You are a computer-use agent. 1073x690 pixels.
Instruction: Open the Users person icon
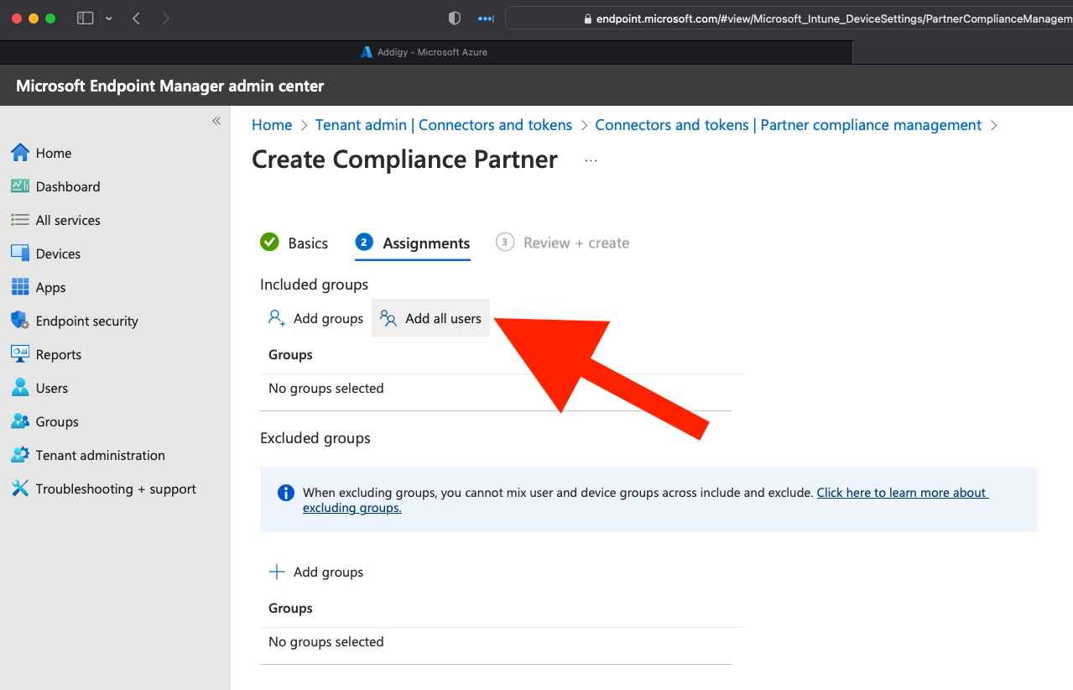point(20,388)
